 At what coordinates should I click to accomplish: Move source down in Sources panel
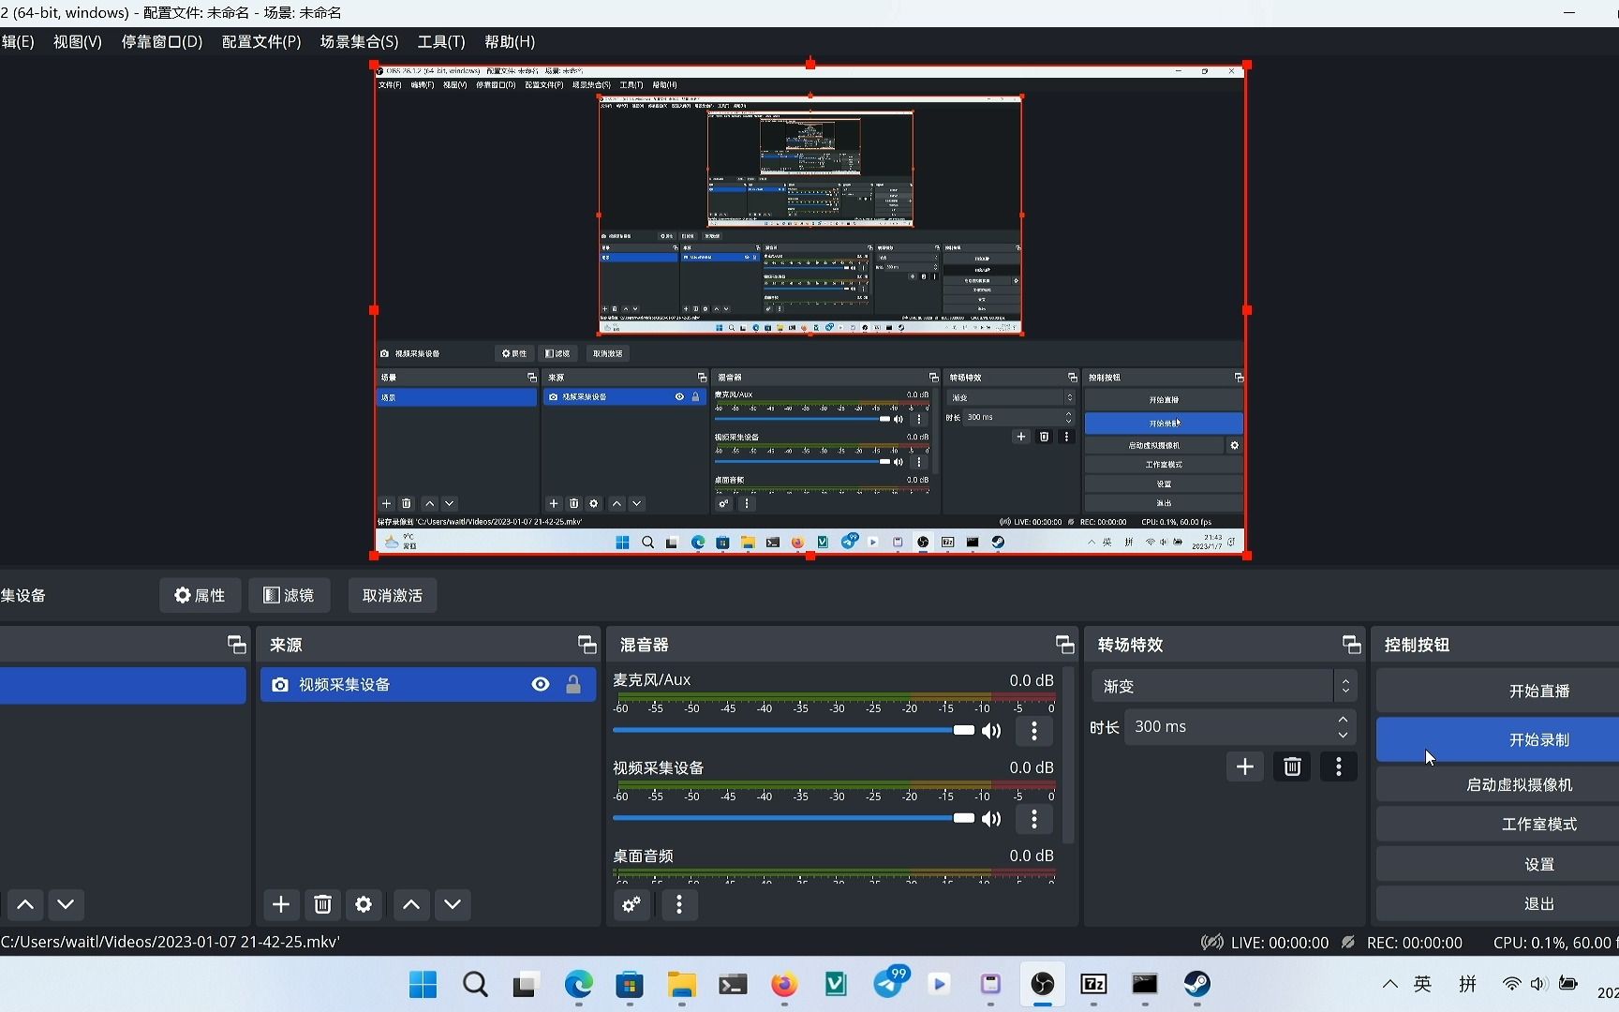(x=453, y=904)
